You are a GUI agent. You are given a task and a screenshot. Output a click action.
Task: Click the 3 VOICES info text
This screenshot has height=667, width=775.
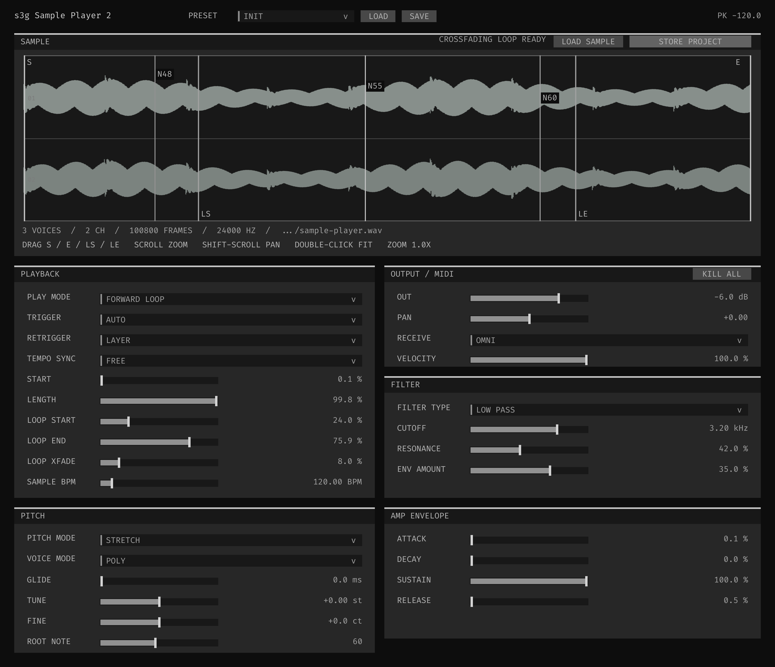(42, 231)
